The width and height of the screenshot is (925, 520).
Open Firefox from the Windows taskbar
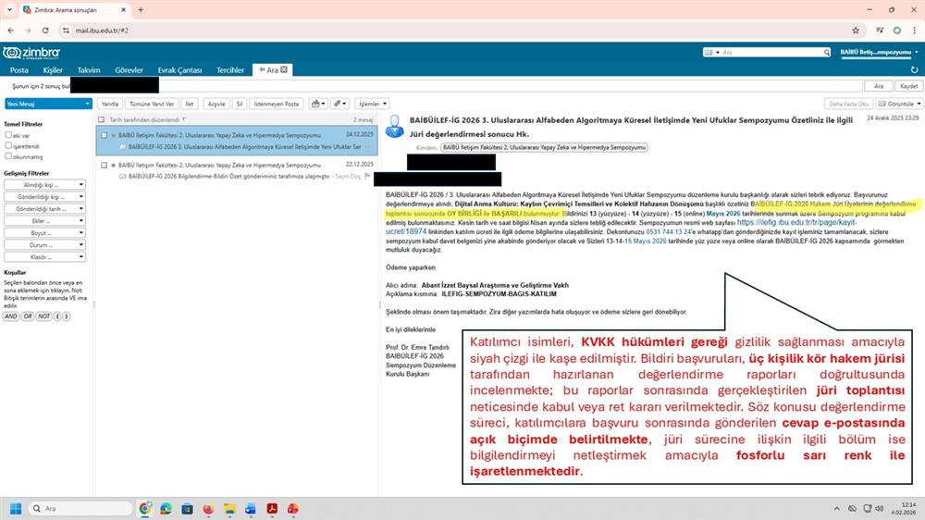pos(206,509)
